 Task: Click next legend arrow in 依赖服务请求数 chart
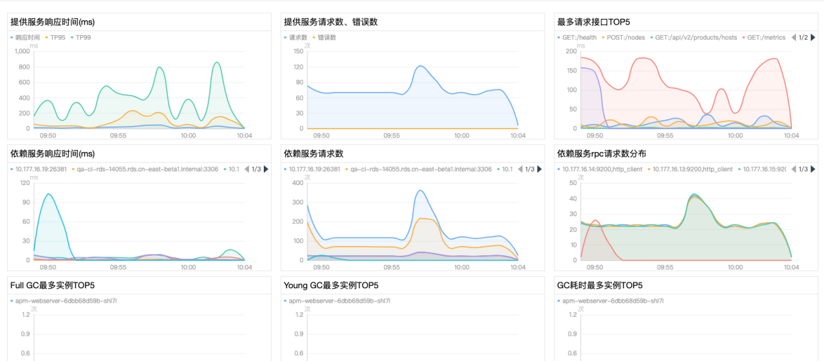click(539, 169)
